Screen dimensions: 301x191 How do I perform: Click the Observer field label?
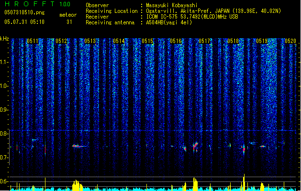97,5
